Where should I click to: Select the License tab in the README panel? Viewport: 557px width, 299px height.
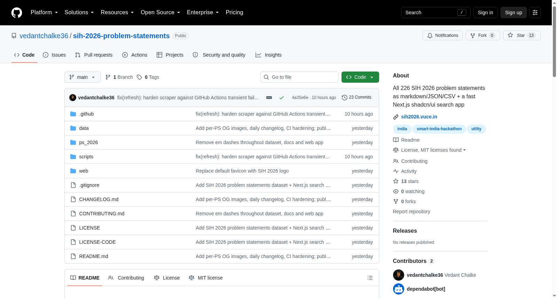(167, 278)
